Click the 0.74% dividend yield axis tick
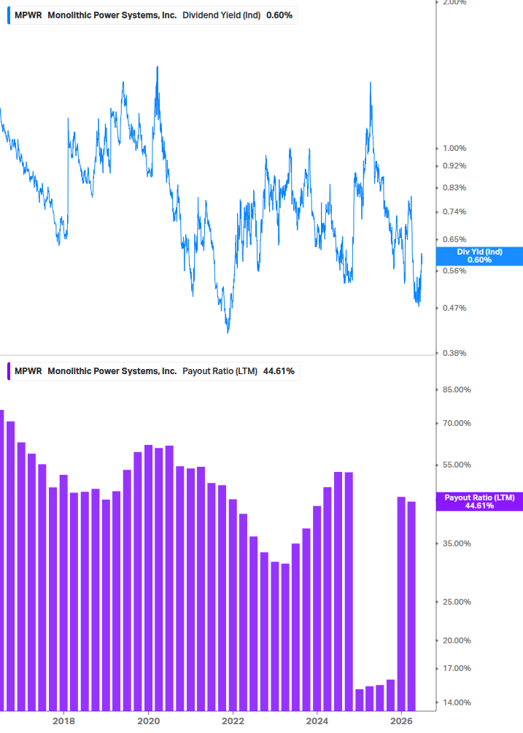The height and width of the screenshot is (733, 523). [454, 212]
